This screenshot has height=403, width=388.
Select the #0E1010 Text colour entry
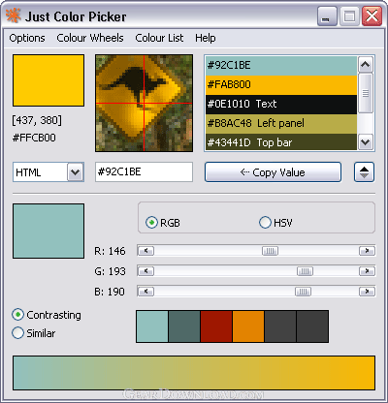coord(281,105)
